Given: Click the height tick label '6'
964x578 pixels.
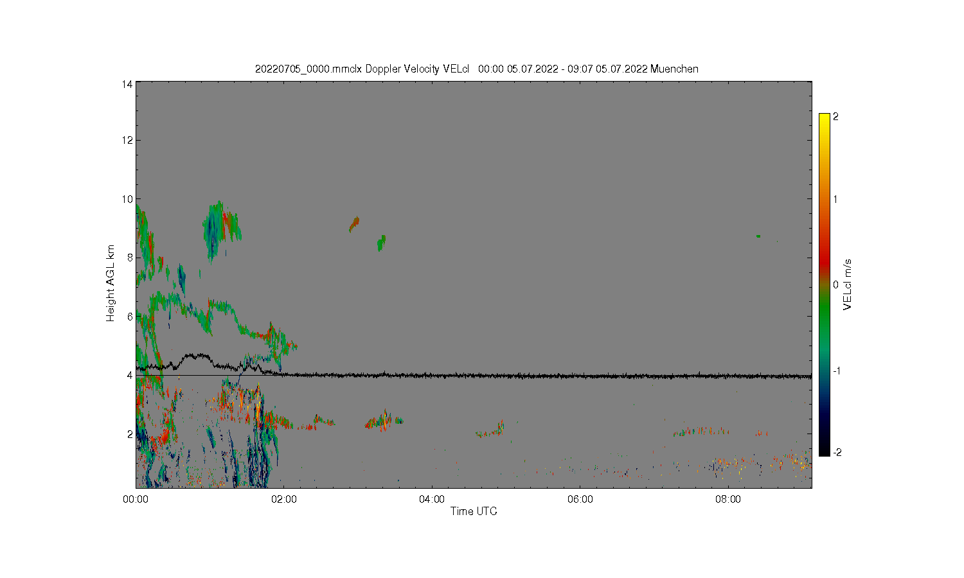Looking at the screenshot, I should point(130,317).
